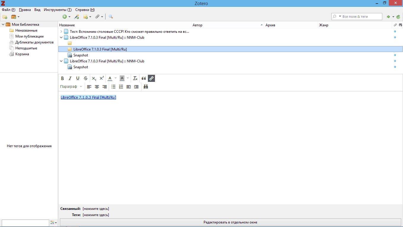Viewport: 403px width, 227px height.
Task: Toggle Strikethrough formatting
Action: tap(86, 78)
